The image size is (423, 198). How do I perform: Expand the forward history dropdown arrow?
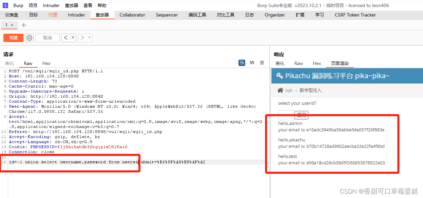(90, 38)
